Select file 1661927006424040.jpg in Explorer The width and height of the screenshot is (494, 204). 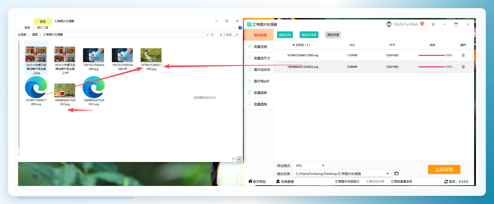point(94,59)
